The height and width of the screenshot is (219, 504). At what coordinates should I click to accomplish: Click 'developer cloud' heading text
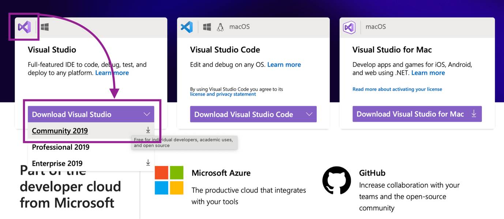point(70,186)
